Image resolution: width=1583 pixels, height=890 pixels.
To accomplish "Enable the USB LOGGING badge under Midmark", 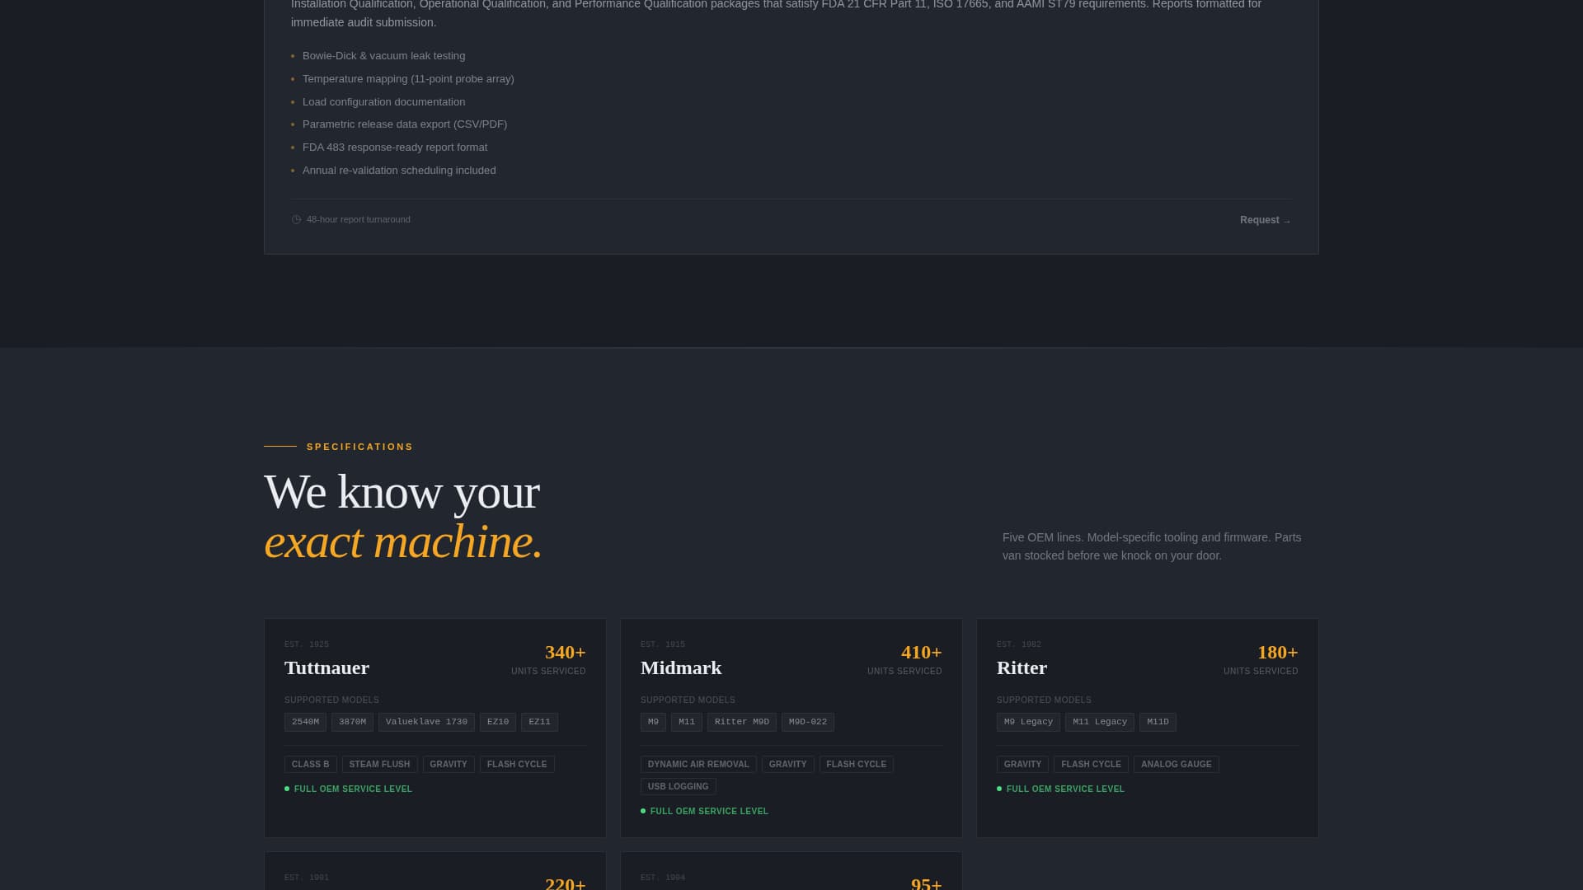I will pos(678,786).
